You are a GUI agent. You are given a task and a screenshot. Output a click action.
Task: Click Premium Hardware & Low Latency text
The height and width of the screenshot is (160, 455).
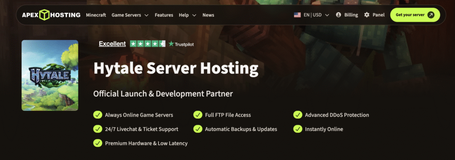146,144
